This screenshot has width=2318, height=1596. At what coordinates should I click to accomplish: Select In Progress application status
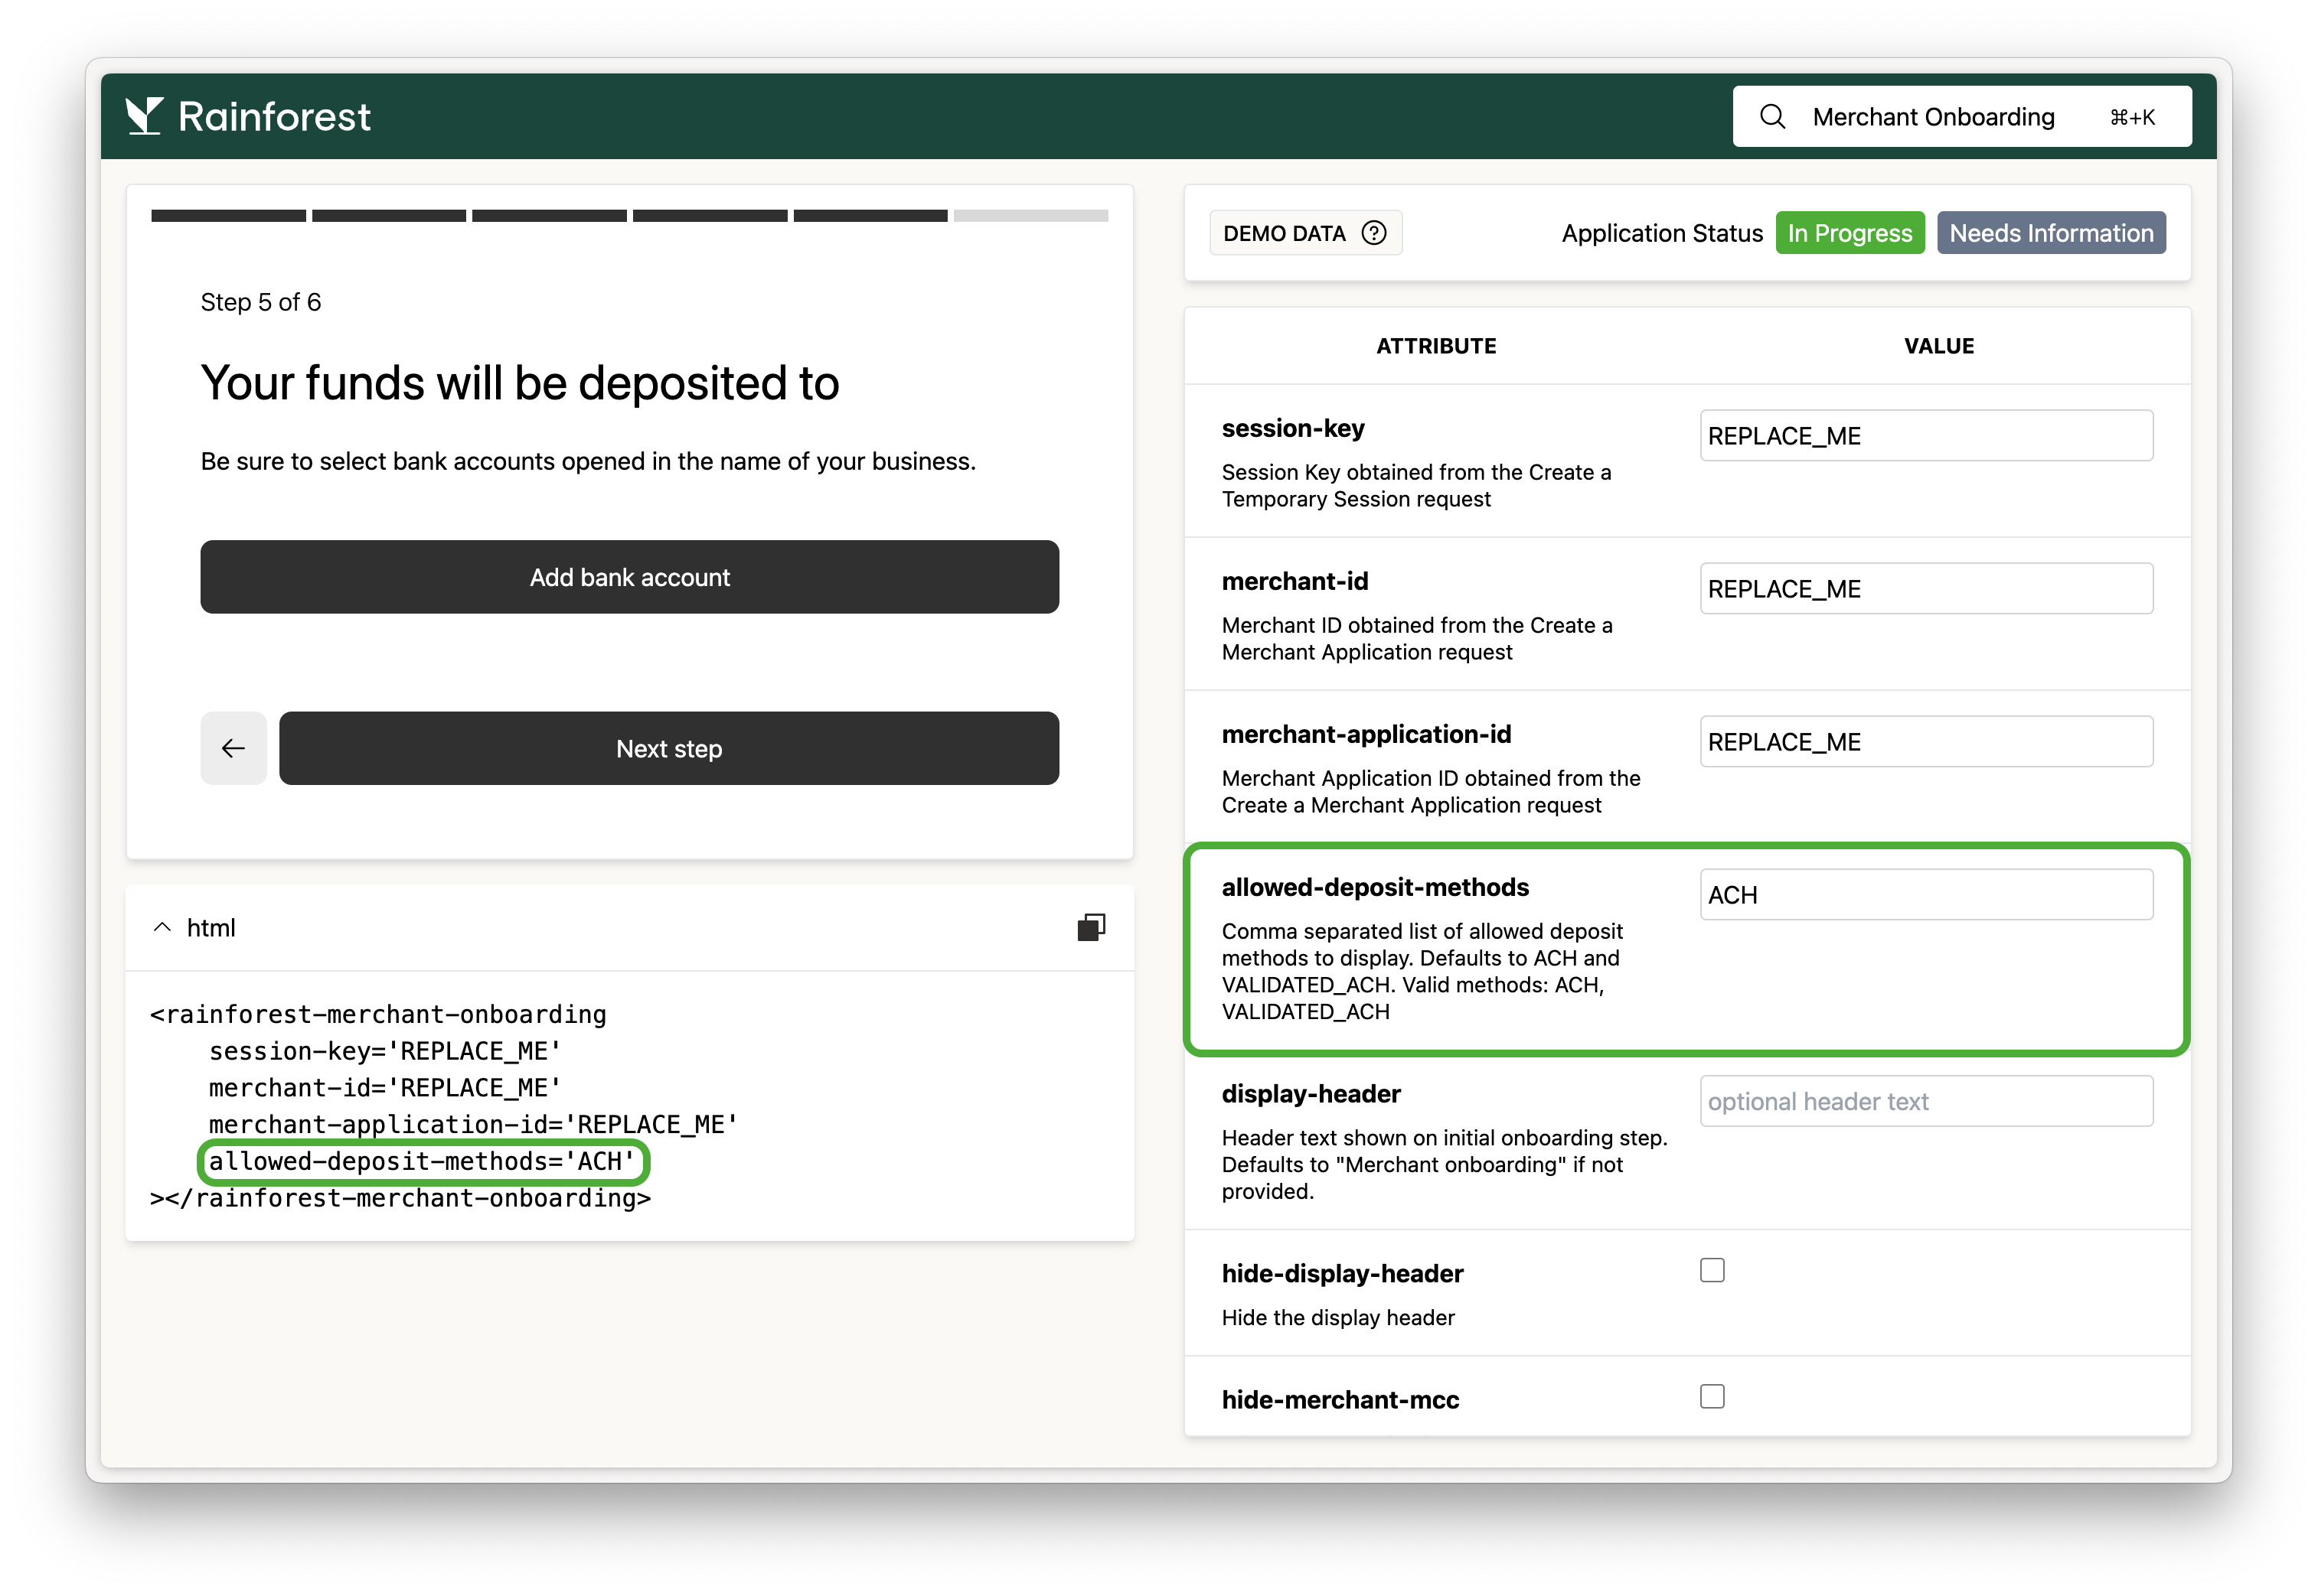click(1849, 233)
